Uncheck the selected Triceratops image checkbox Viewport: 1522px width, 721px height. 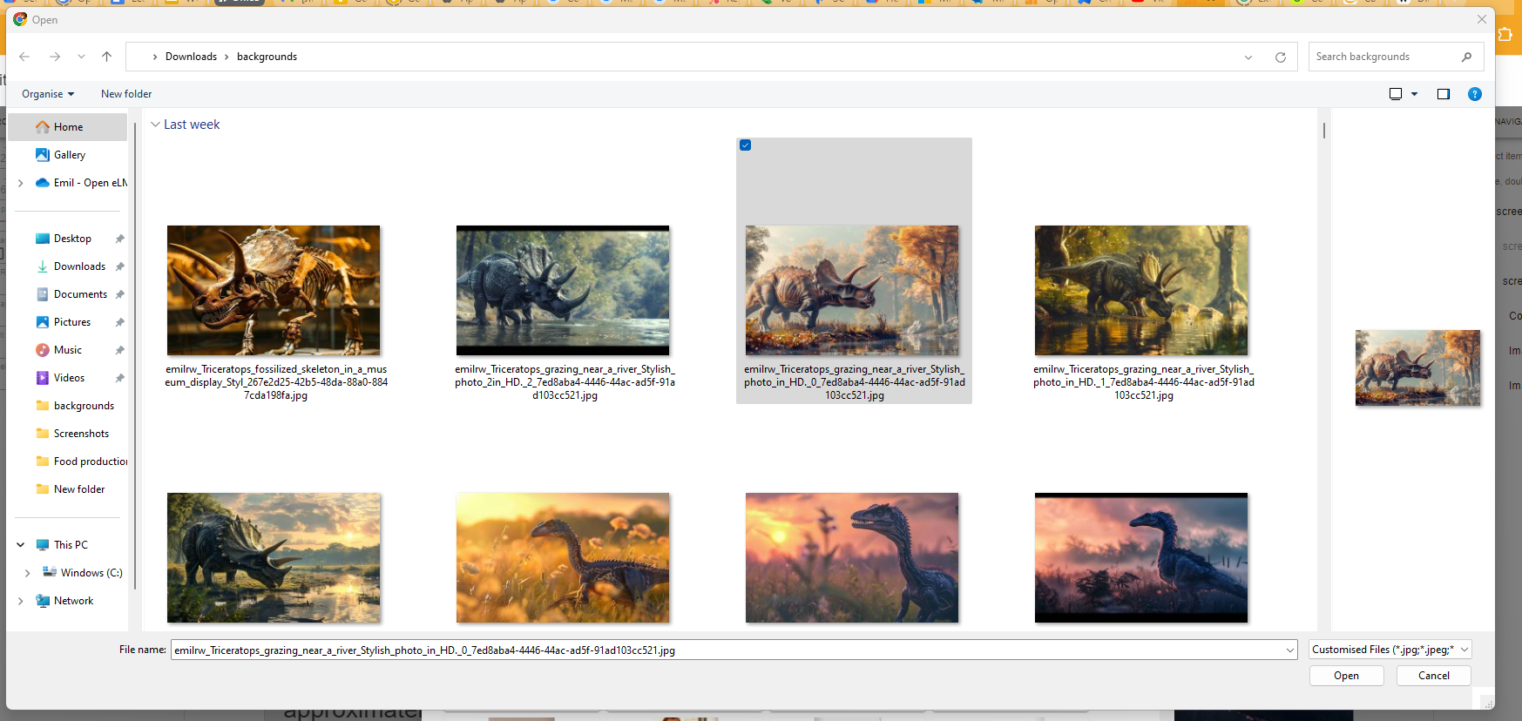[x=745, y=145]
